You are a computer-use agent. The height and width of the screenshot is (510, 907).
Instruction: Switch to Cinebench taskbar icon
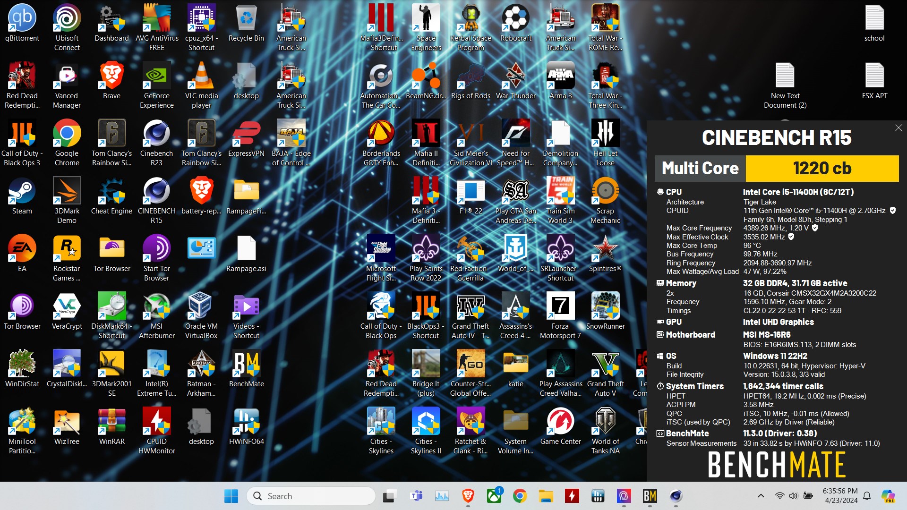(676, 496)
